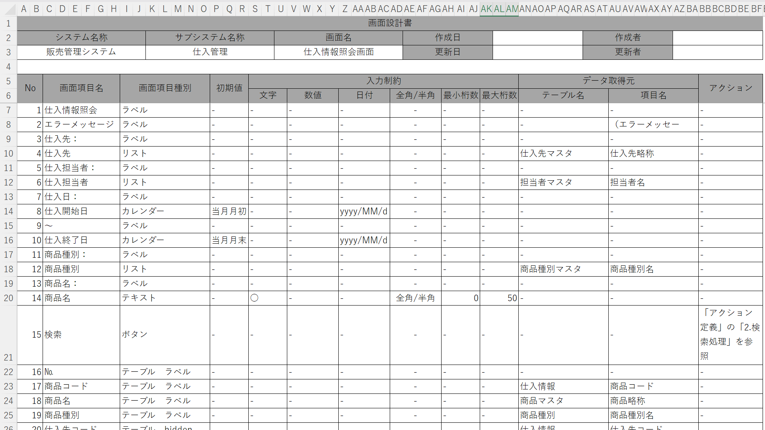Select row header 4
765x430 pixels.
click(8, 67)
